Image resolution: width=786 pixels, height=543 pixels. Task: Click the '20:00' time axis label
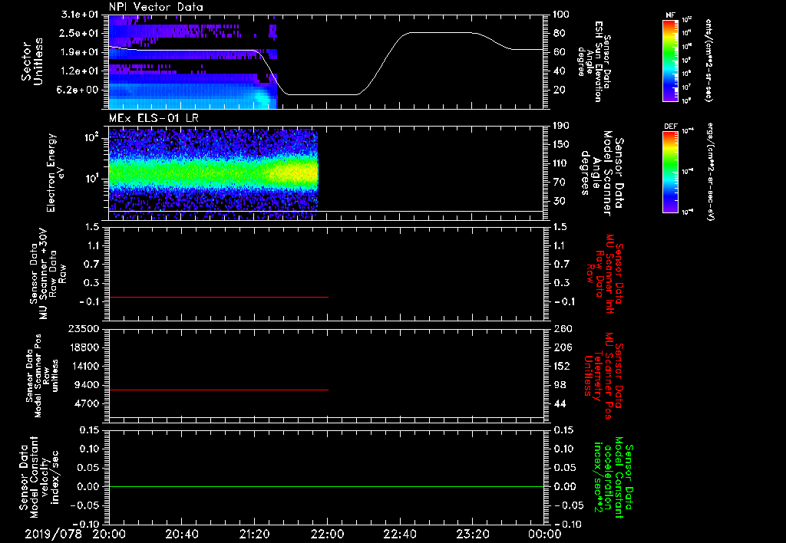coord(109,534)
